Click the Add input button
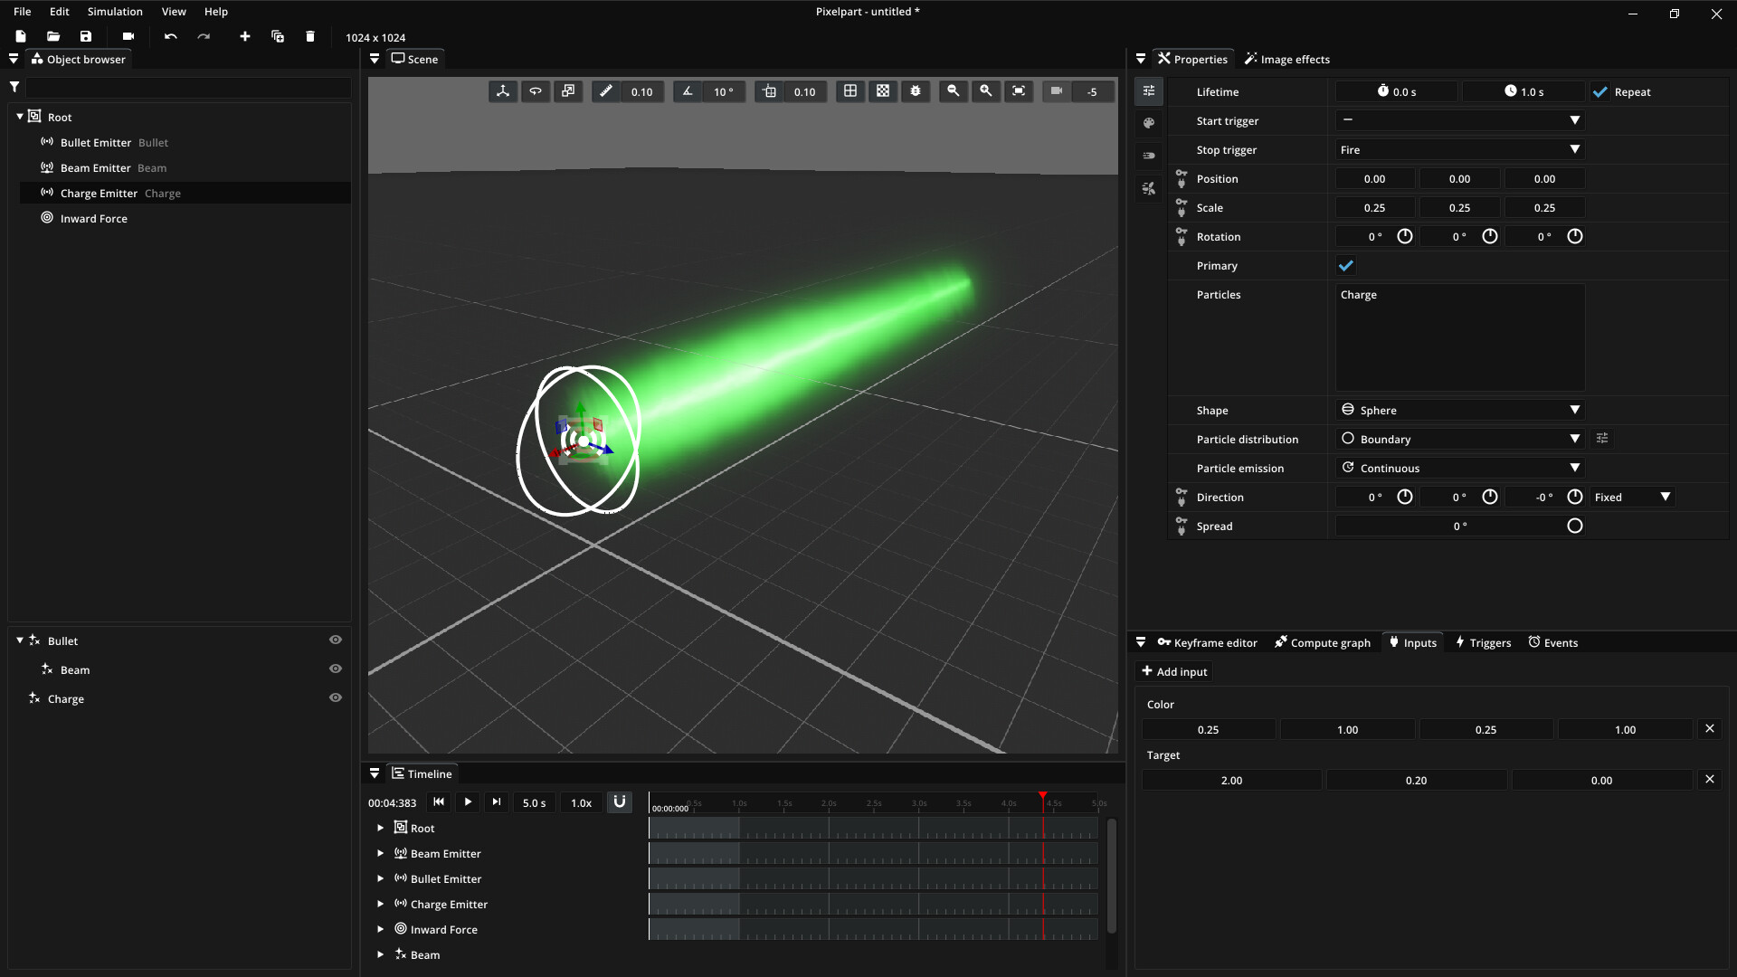Screen dimensions: 1737x977 point(1174,671)
